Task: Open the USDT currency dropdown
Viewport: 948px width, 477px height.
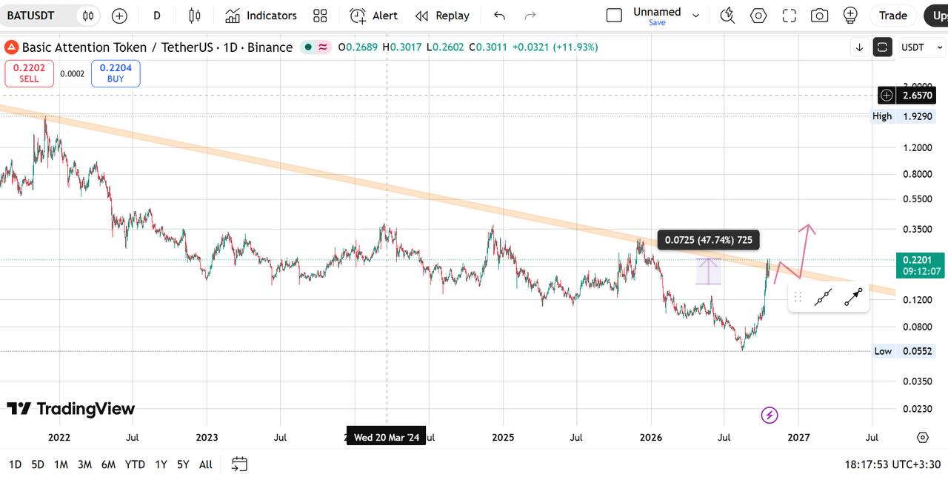Action: 920,47
